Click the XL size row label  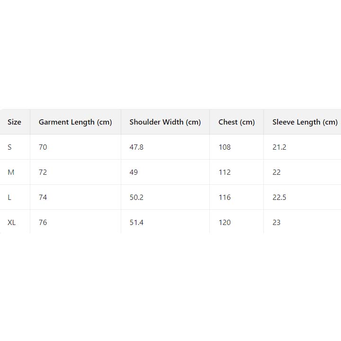tap(11, 223)
